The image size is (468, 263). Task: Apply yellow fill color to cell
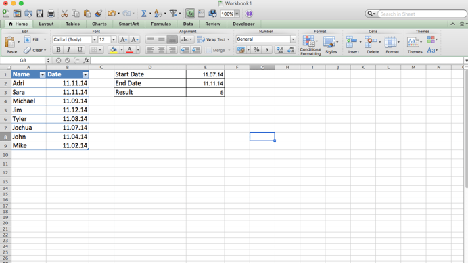point(114,50)
